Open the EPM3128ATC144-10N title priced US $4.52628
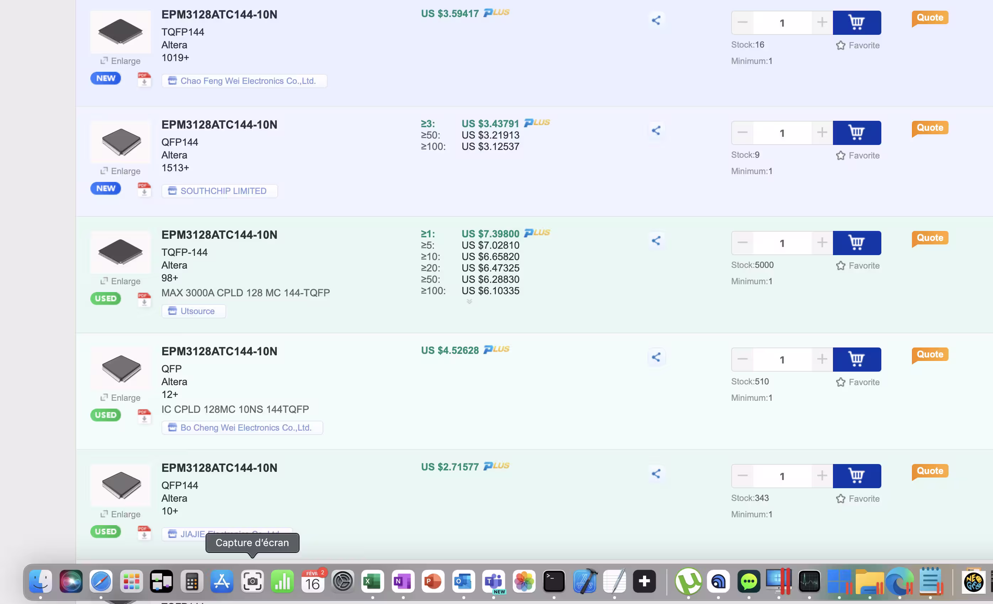 pyautogui.click(x=219, y=351)
